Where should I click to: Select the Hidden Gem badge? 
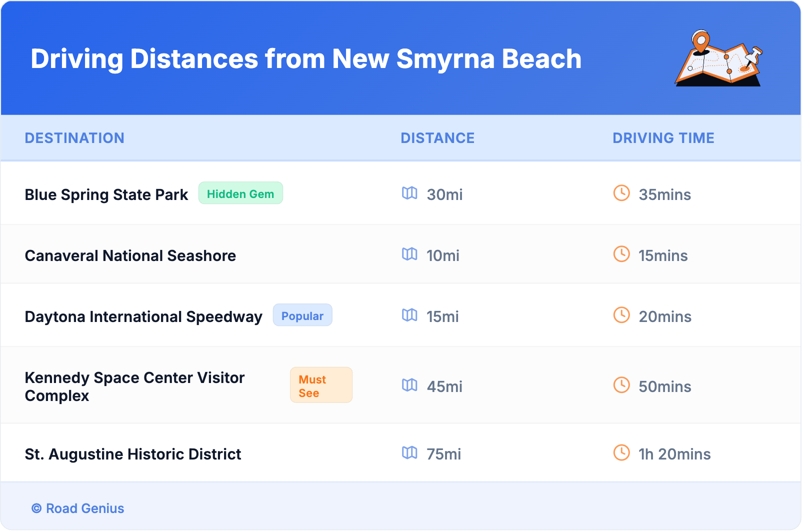[x=240, y=193]
